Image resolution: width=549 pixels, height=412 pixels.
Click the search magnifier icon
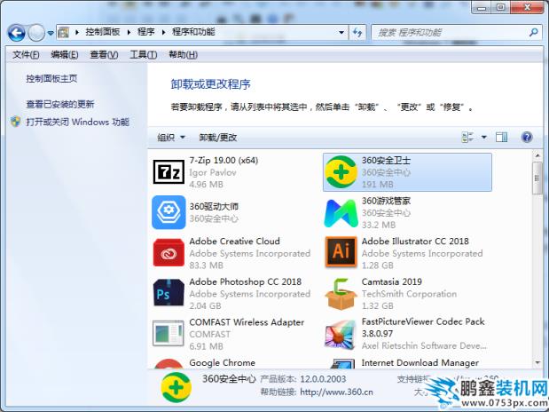click(533, 33)
